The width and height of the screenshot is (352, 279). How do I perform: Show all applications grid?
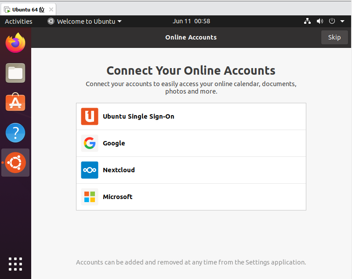(x=15, y=264)
